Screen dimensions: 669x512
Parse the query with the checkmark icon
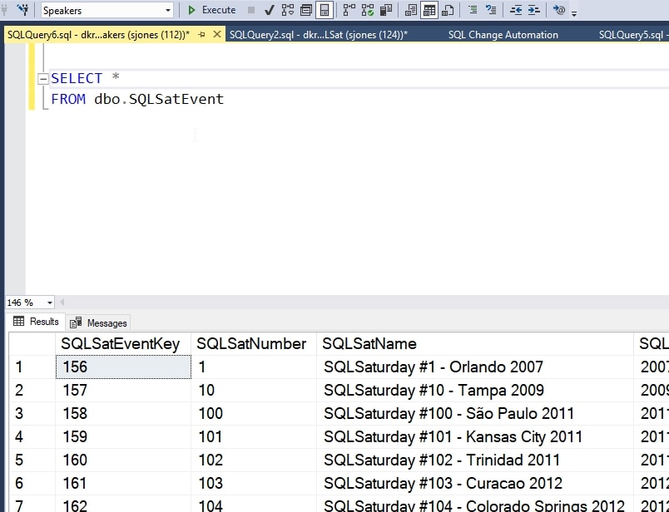(x=269, y=10)
